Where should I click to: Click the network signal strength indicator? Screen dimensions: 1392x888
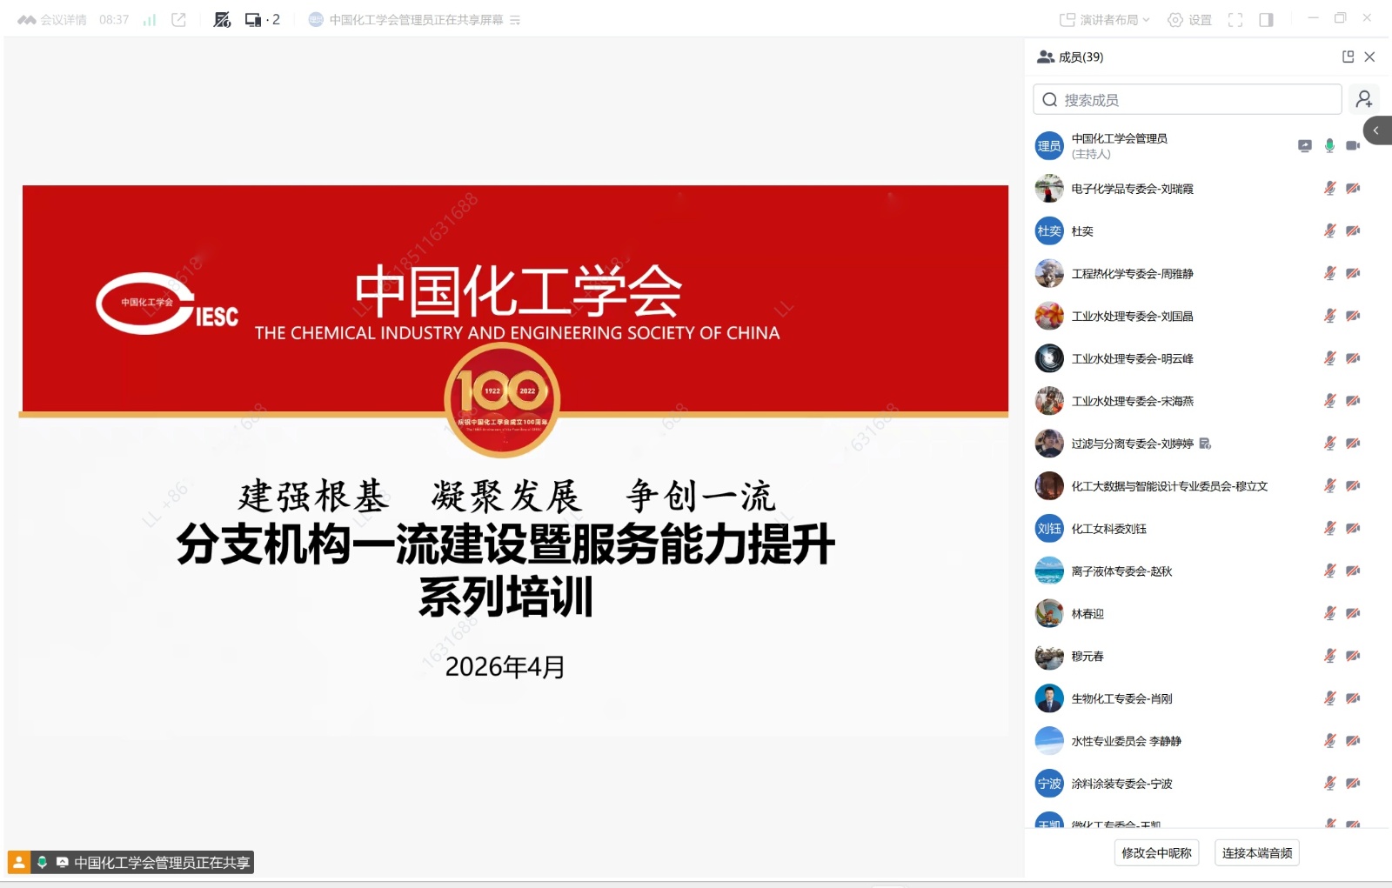point(149,17)
